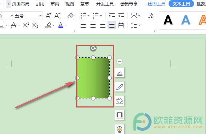This screenshot has height=134, width=206.
Task: Click right-middle handle of green shape
Action: click(x=109, y=78)
